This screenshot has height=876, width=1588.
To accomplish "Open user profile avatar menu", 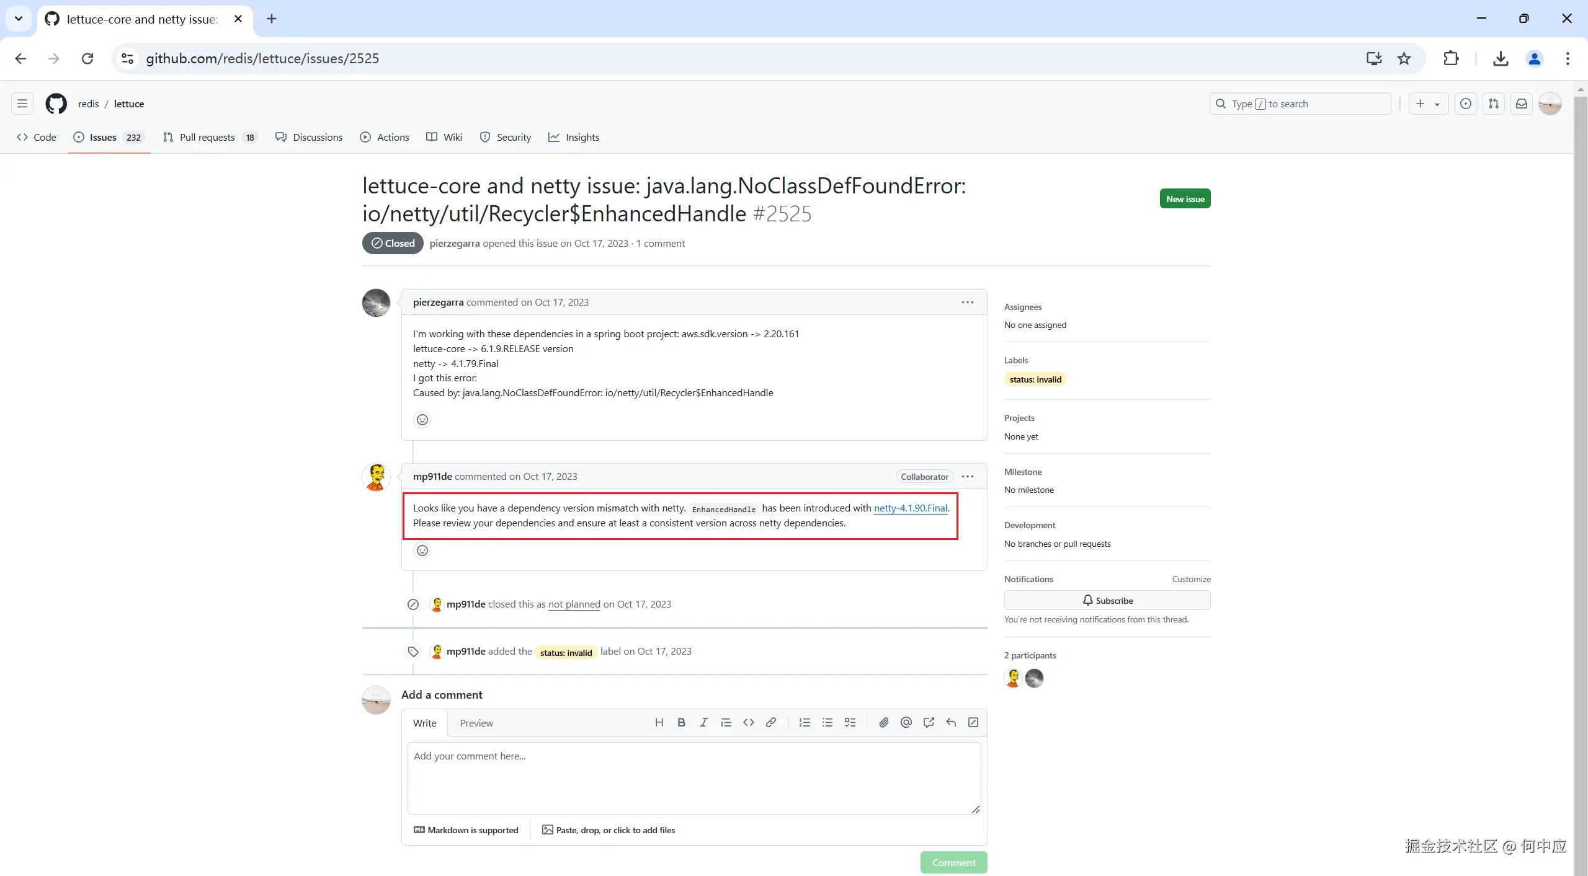I will point(1550,104).
